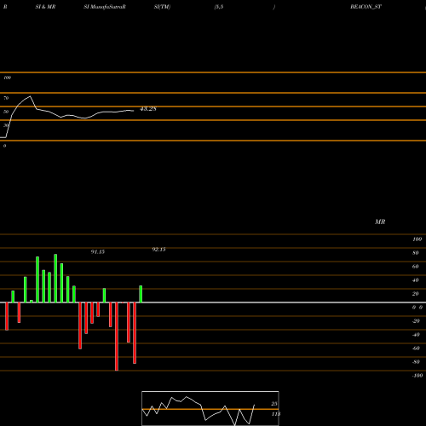Click the 30 label on the RSI axis

tap(6, 125)
